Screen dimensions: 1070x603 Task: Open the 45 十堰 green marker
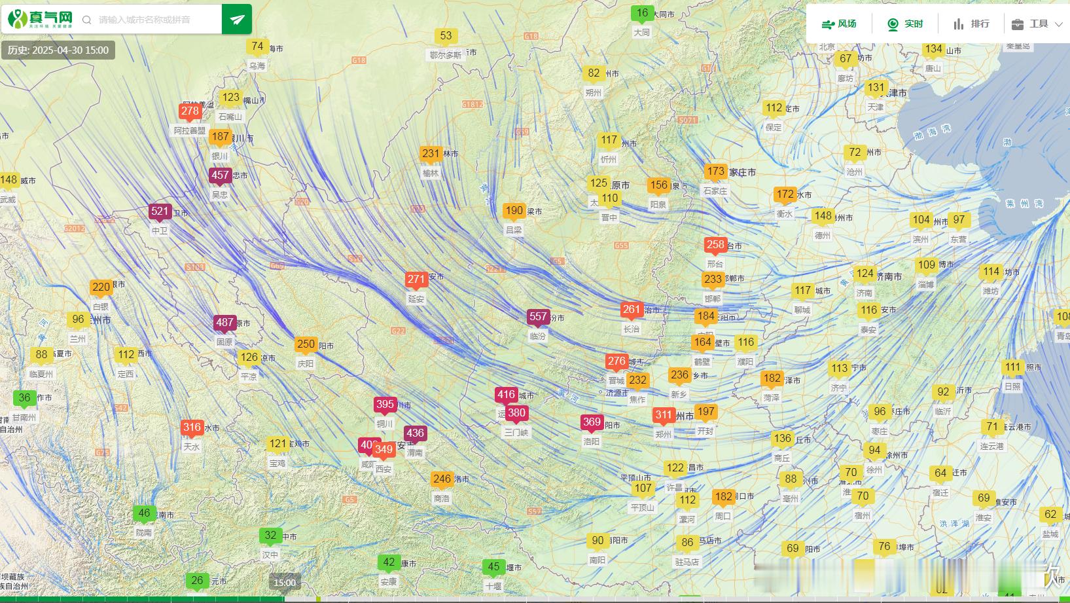pyautogui.click(x=493, y=567)
